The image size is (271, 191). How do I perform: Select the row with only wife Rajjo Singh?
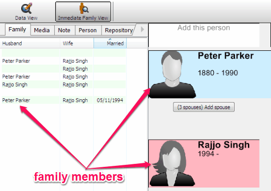point(64,69)
